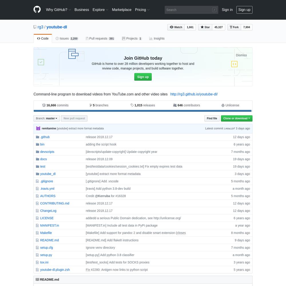Open the Clone or download dropdown
The height and width of the screenshot is (286, 286).
tap(237, 118)
